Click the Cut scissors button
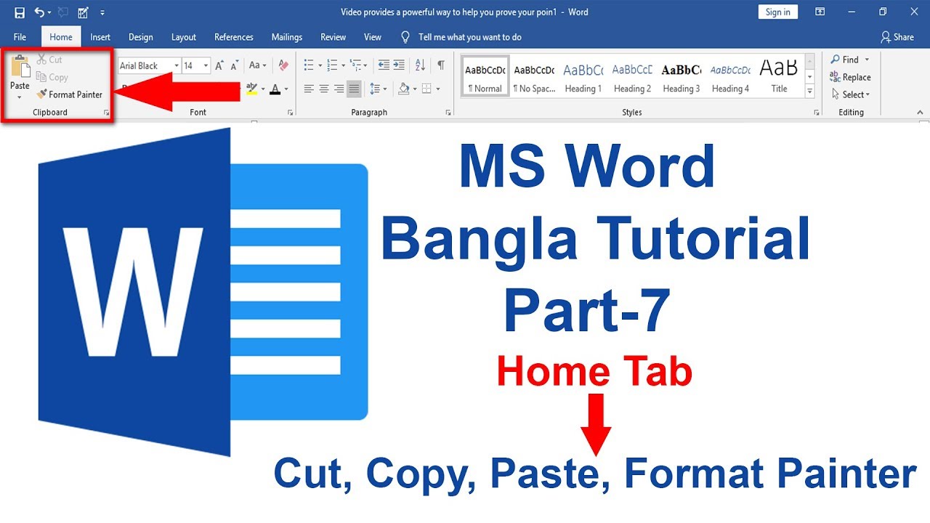This screenshot has height=523, width=930. tap(49, 60)
